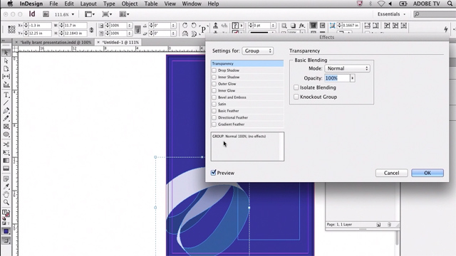
Task: Check the Isolate Blending option
Action: tap(296, 87)
